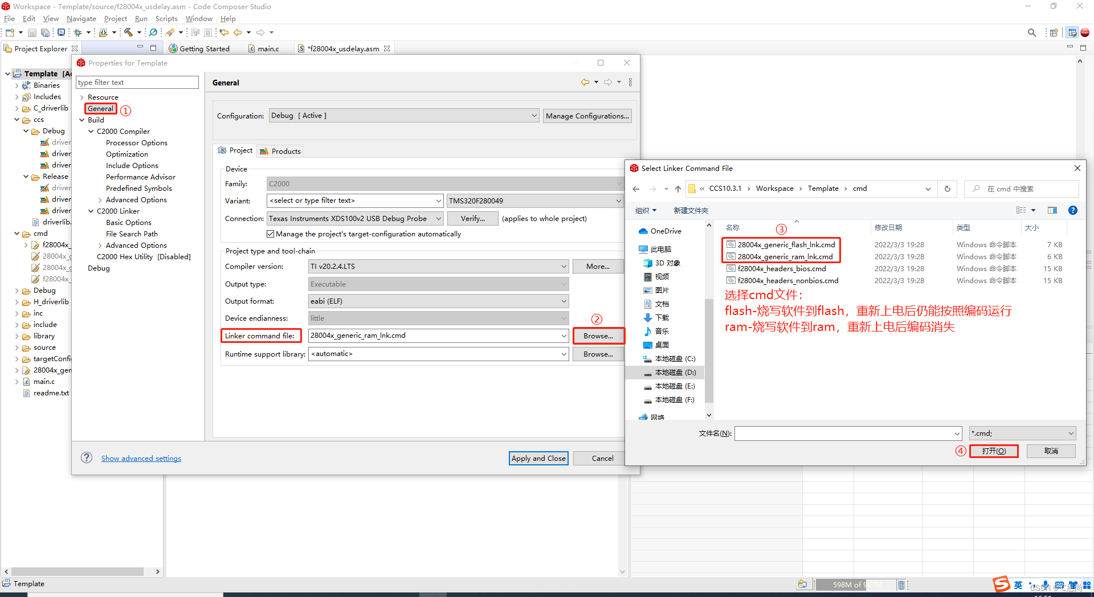1094x597 pixels.
Task: Click the Show advanced settings link
Action: click(141, 458)
